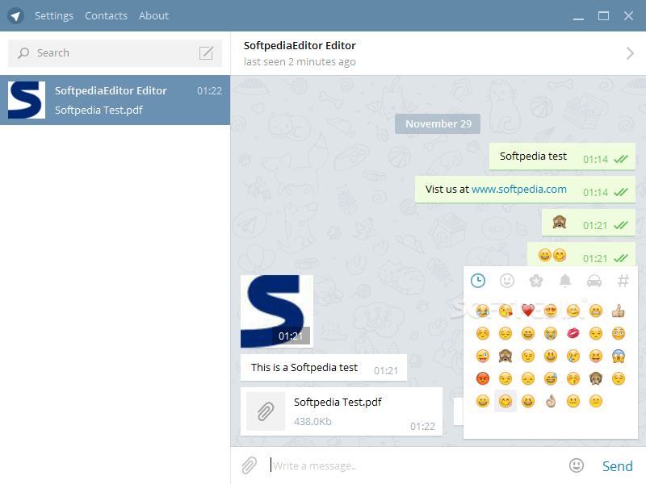This screenshot has height=484, width=646.
Task: Insert the OK hand emoji
Action: pos(551,401)
